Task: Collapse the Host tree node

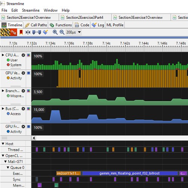Action: (3, 144)
